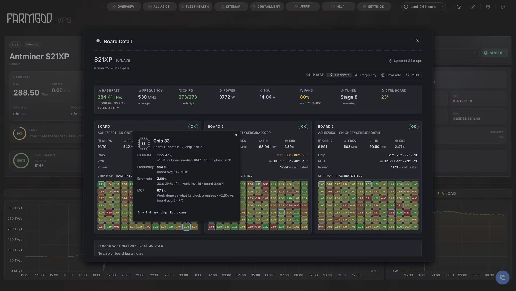Click Board 3 OK status badge
516x291 pixels.
pos(413,127)
